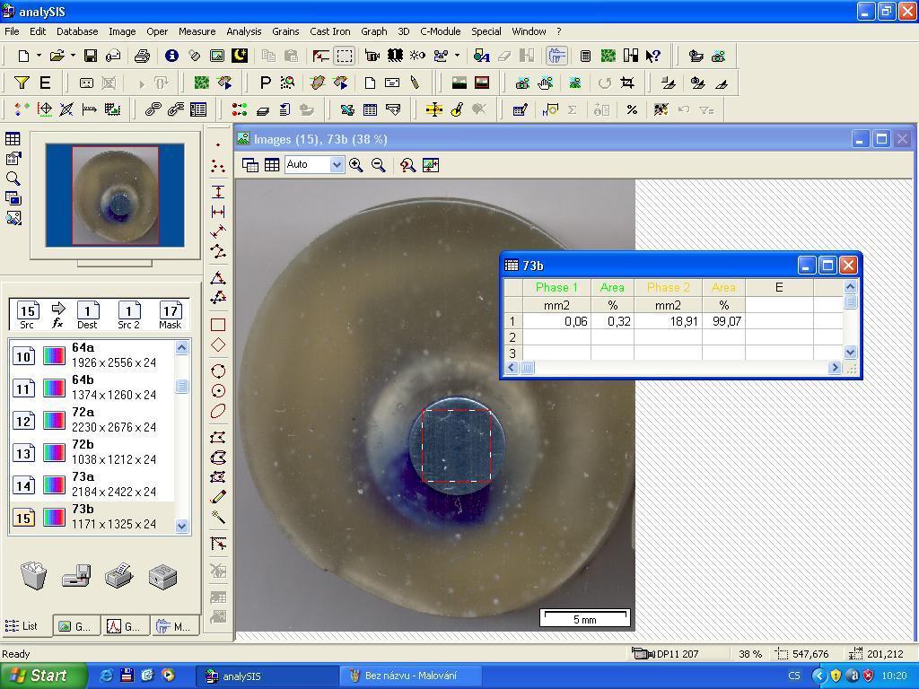
Task: Open image information with the blue 'i' icon
Action: click(171, 56)
